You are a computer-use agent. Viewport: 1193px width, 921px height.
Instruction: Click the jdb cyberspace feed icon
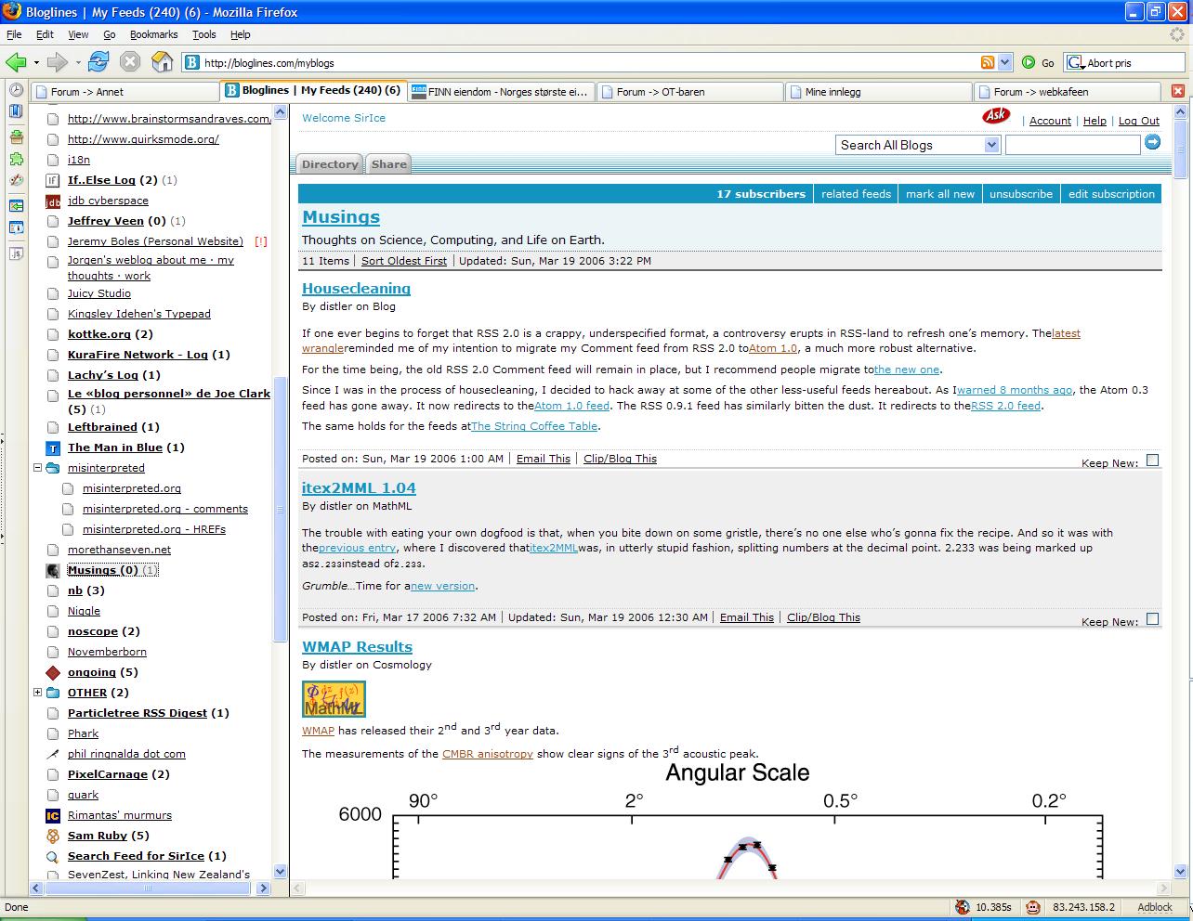[53, 201]
